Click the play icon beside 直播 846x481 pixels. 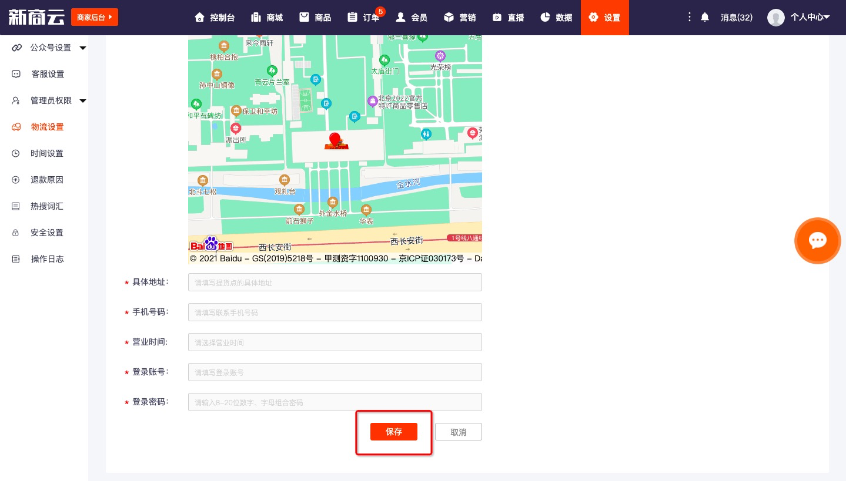tap(497, 17)
